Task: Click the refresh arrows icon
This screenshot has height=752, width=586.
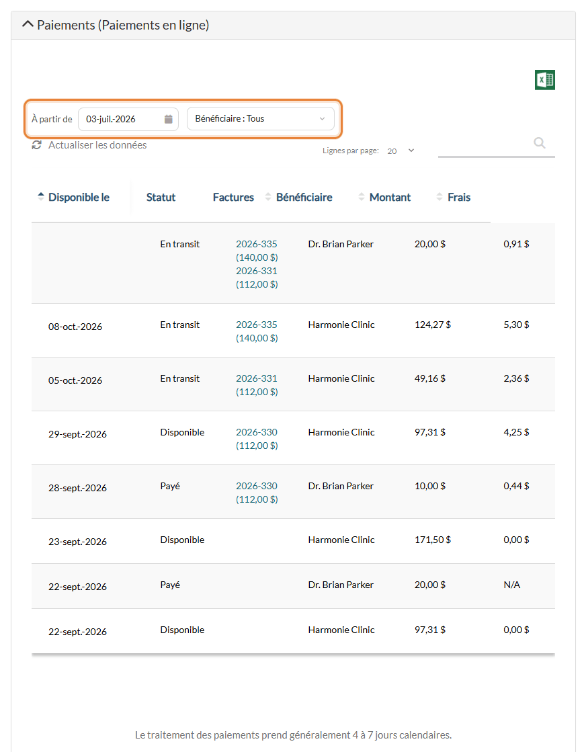Action: [36, 145]
